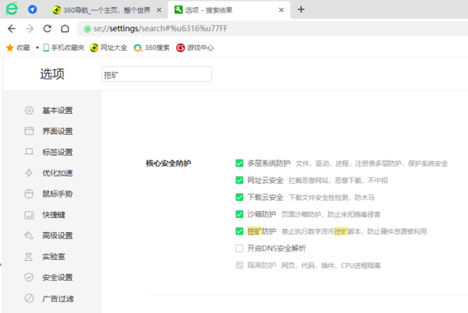Expand the 收藏 favorites dropdown
468x313 pixels.
pos(36,47)
